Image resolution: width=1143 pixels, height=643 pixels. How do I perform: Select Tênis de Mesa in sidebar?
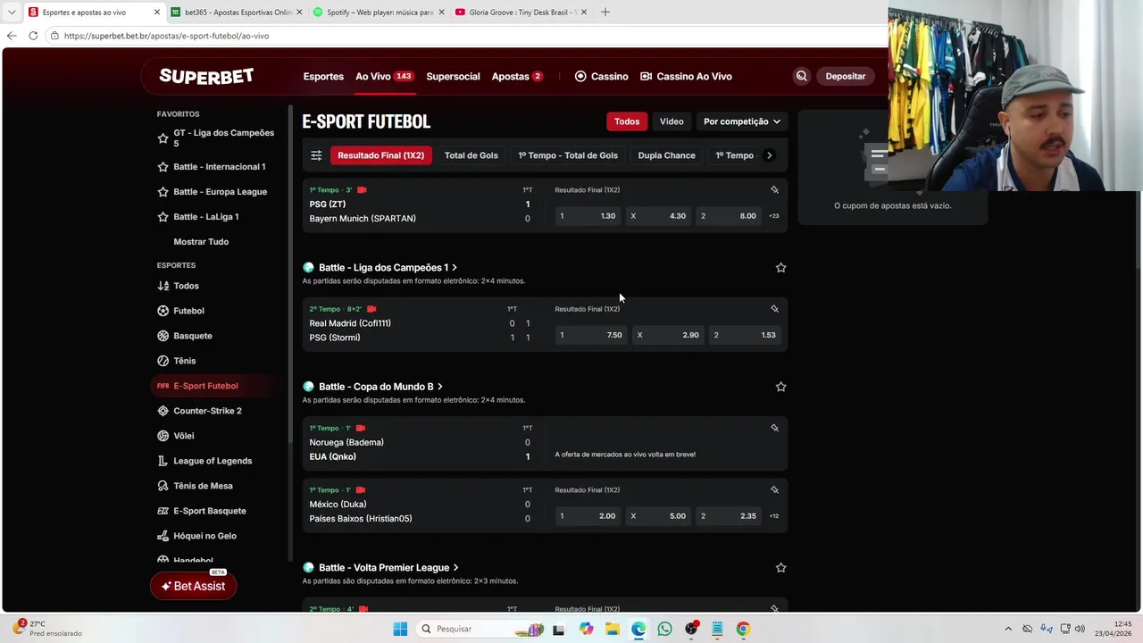coord(203,486)
